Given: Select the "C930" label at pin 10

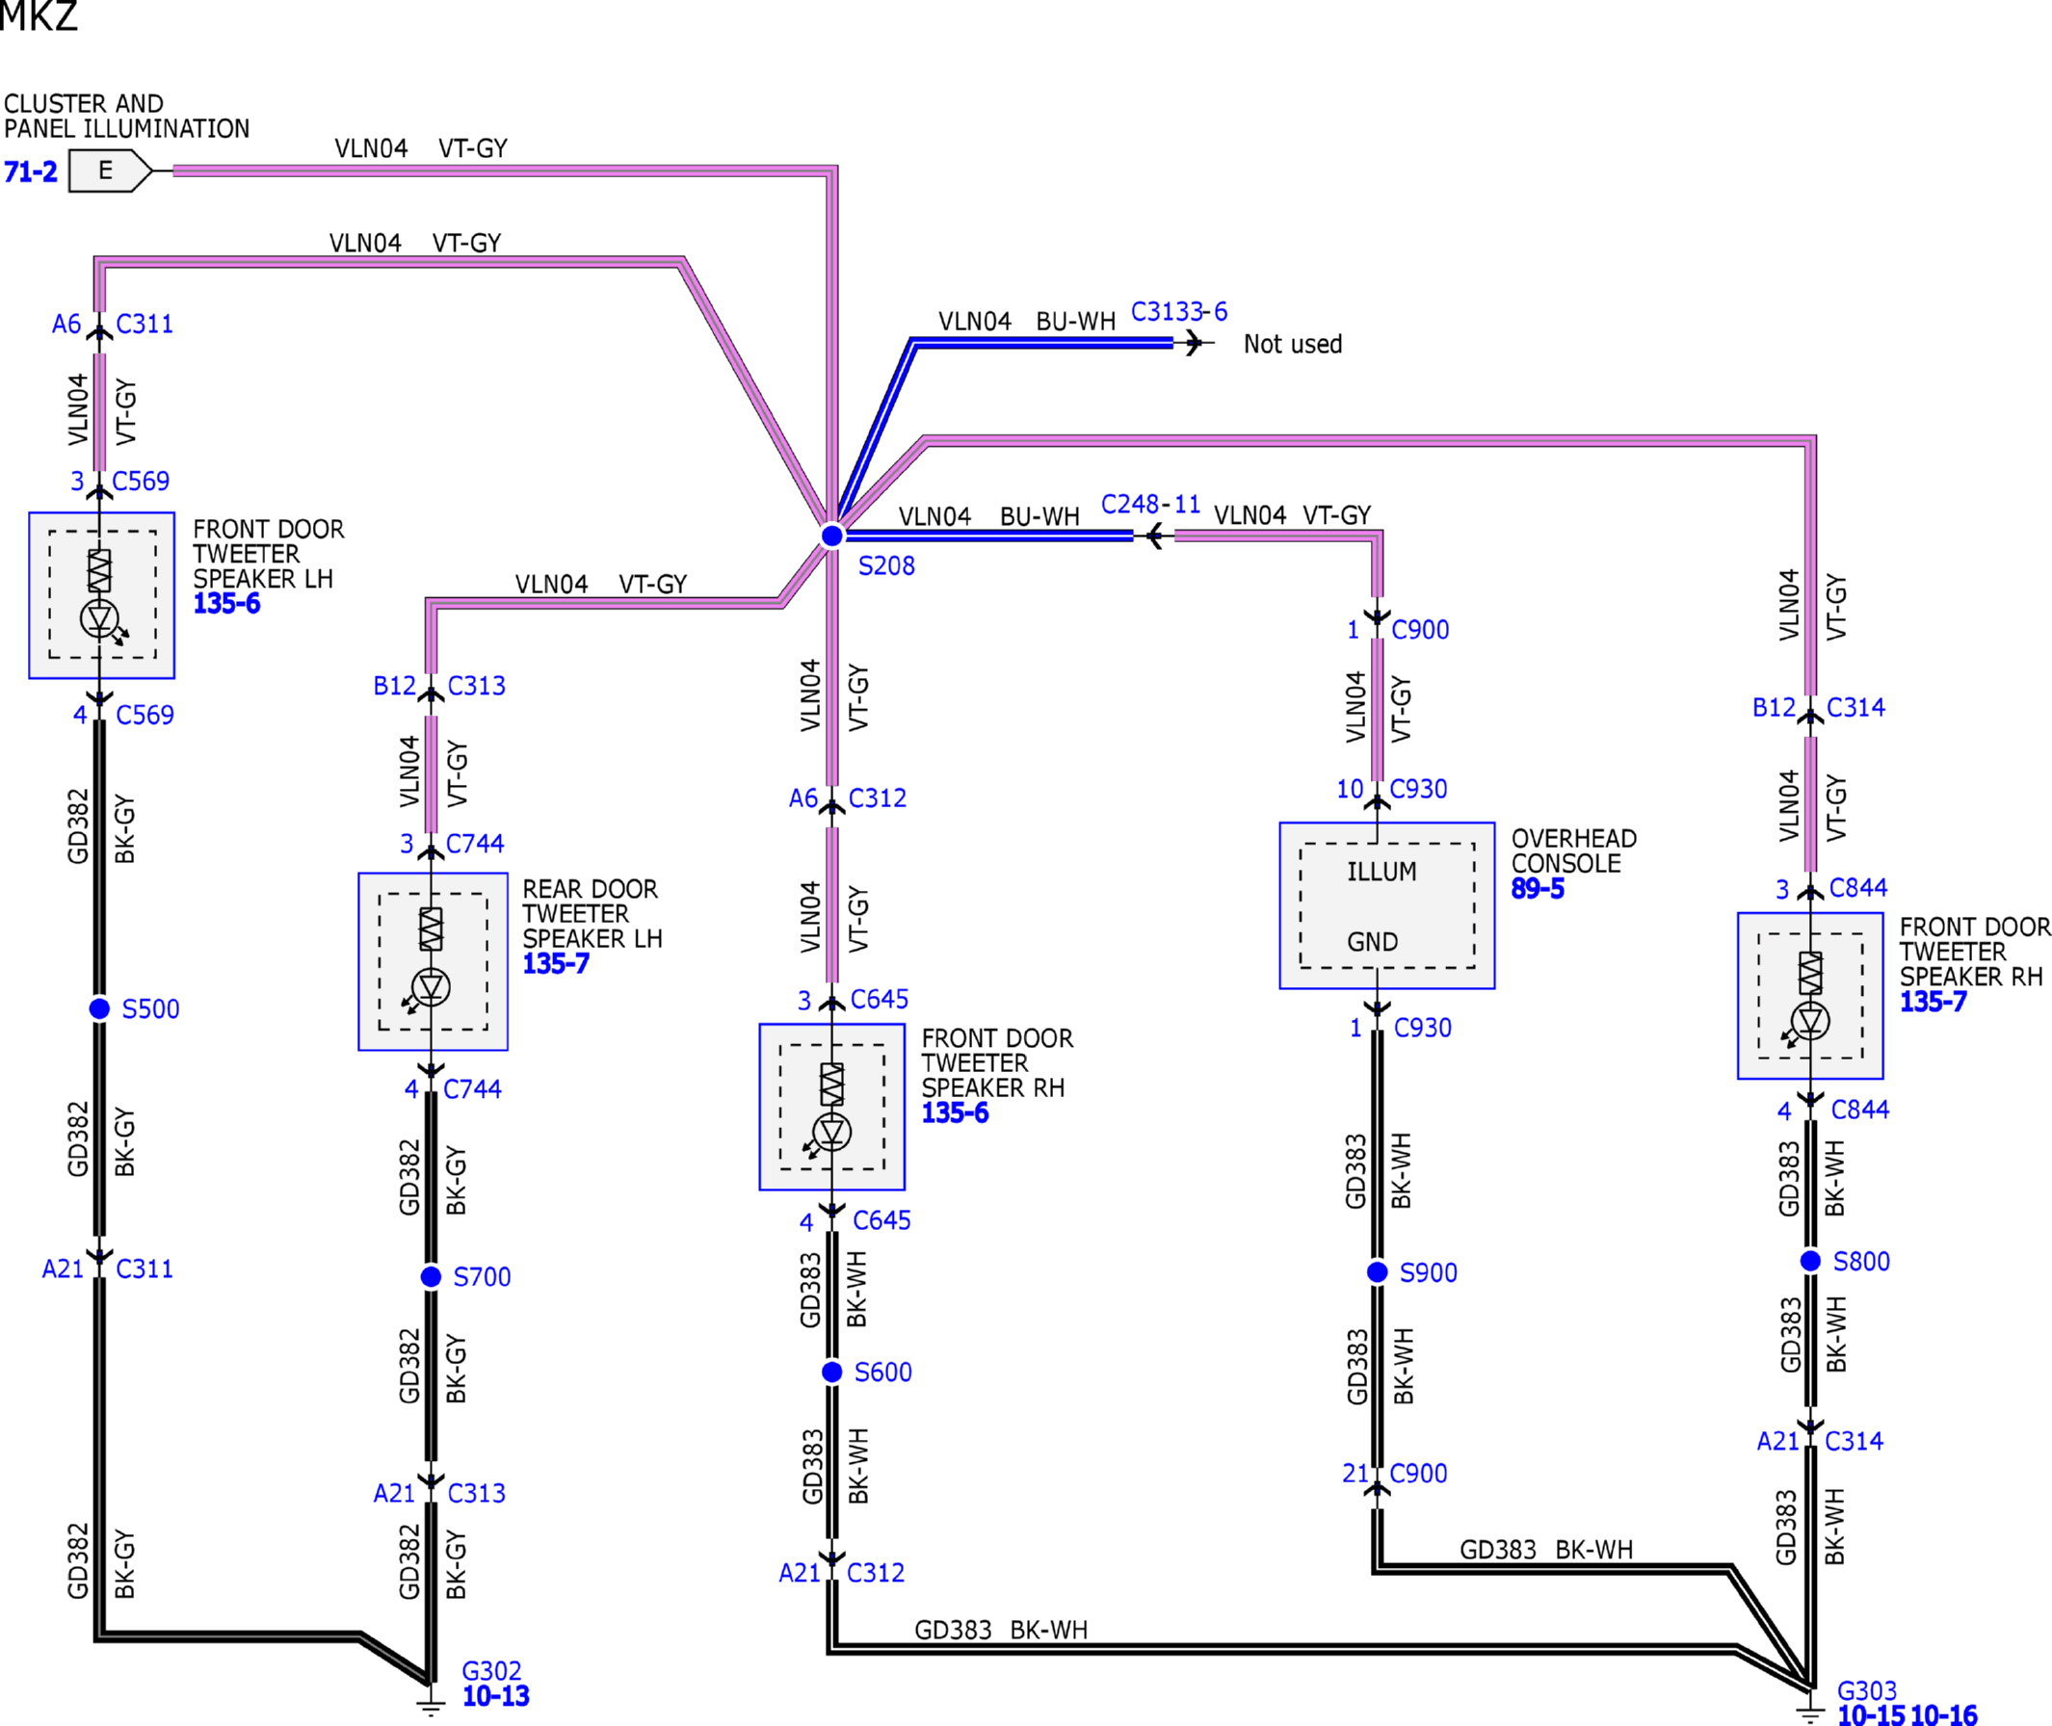Looking at the screenshot, I should pos(1419,789).
